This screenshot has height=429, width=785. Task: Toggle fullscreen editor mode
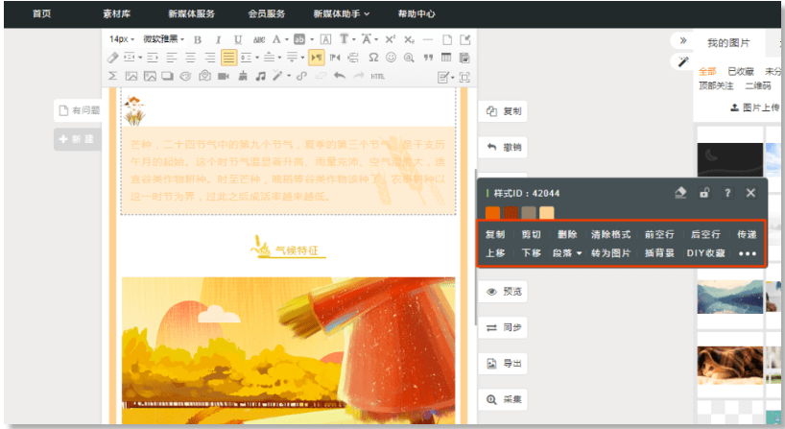(x=464, y=77)
